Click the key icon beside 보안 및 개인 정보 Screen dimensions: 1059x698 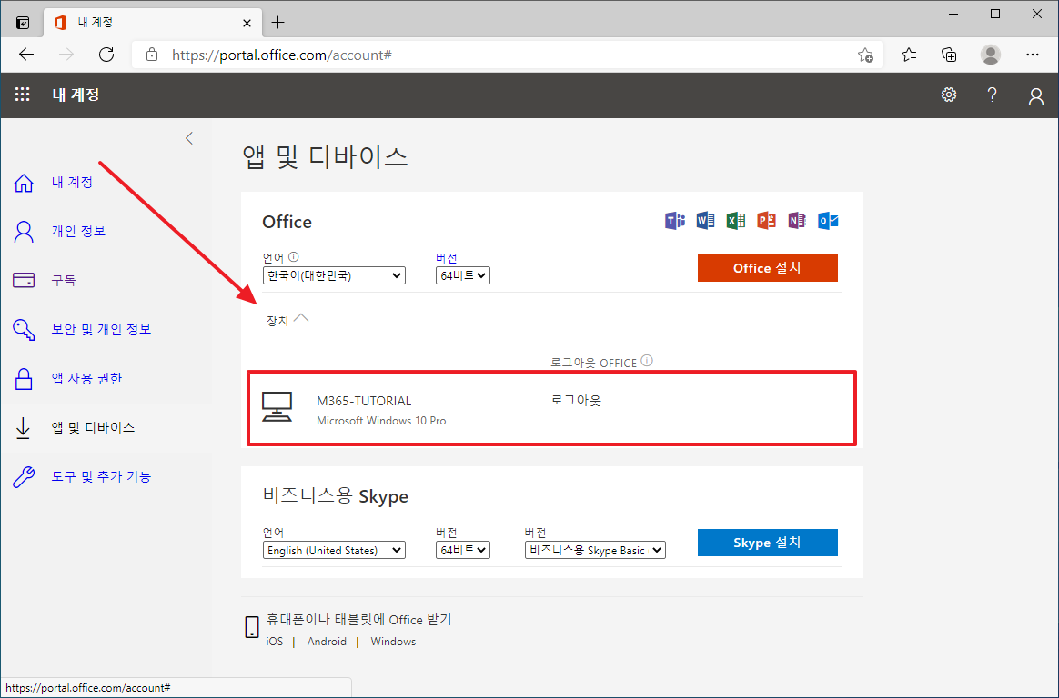24,329
